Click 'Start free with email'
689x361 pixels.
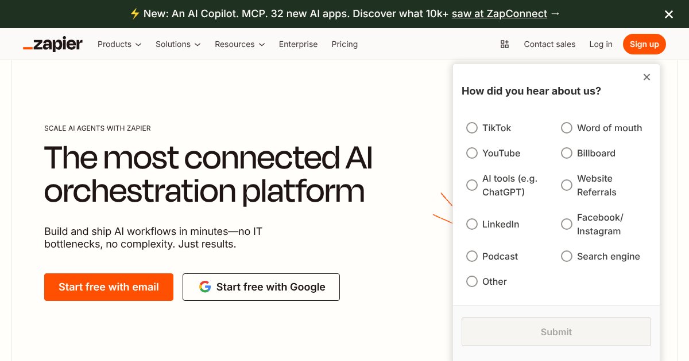(x=109, y=287)
